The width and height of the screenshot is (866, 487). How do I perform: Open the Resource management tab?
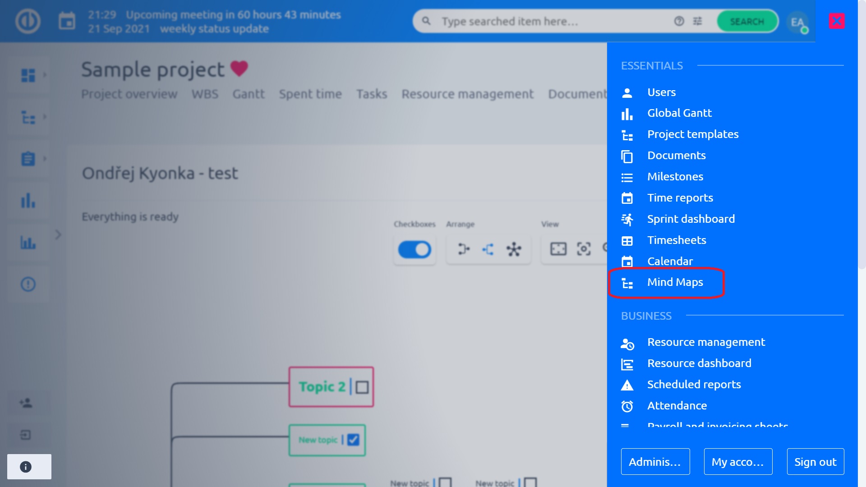[467, 94]
